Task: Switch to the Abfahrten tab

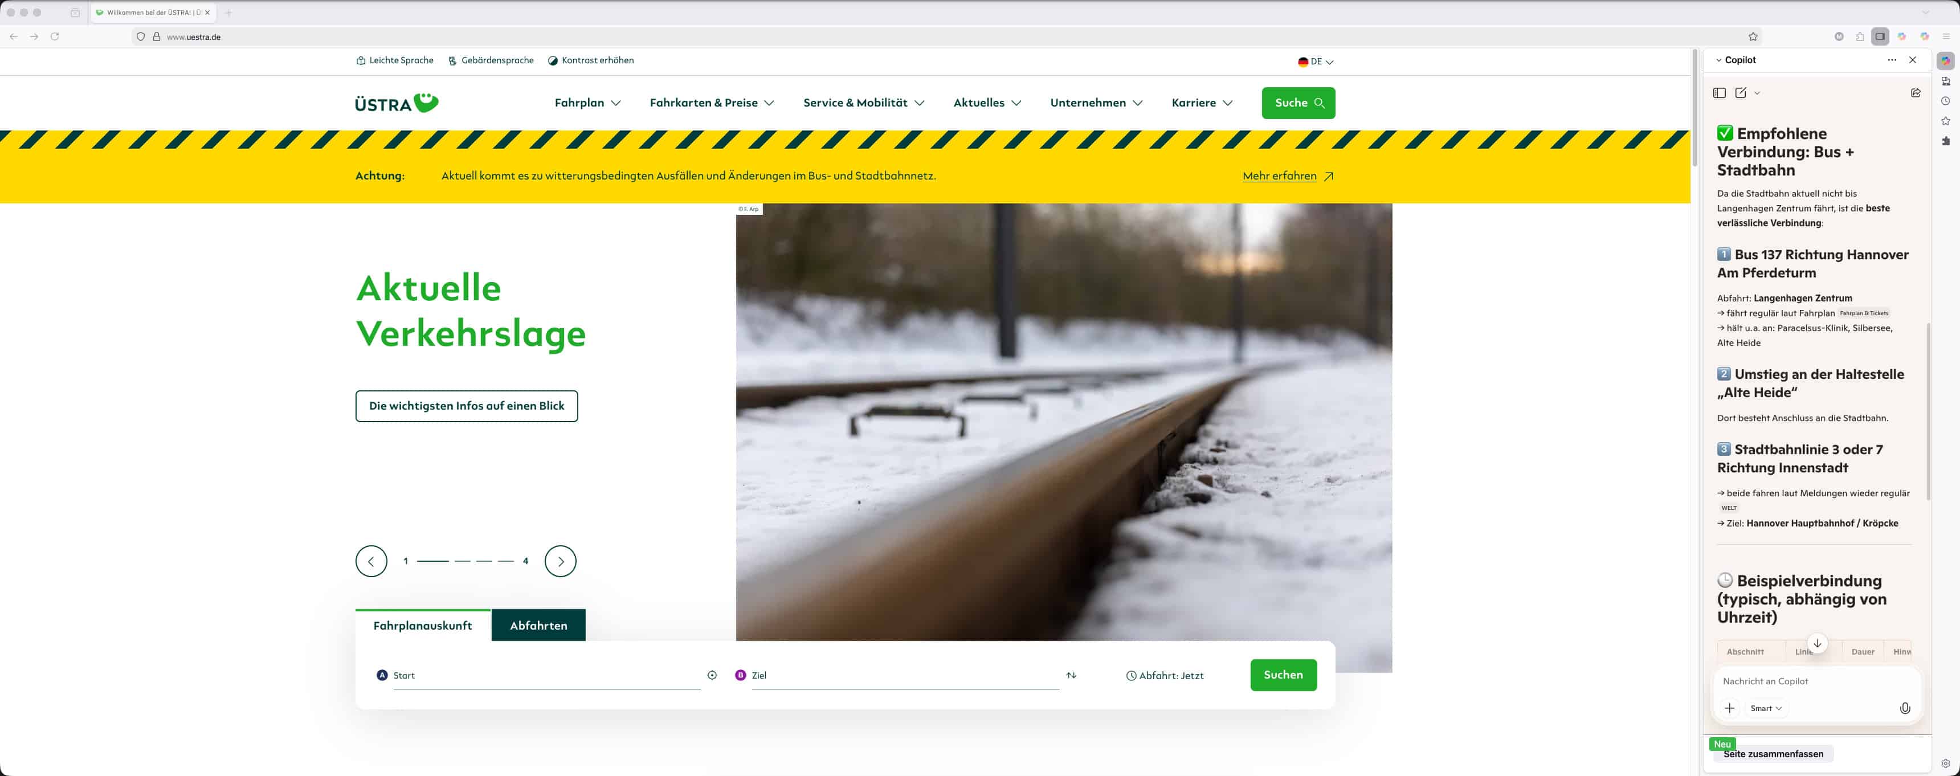Action: pyautogui.click(x=538, y=626)
